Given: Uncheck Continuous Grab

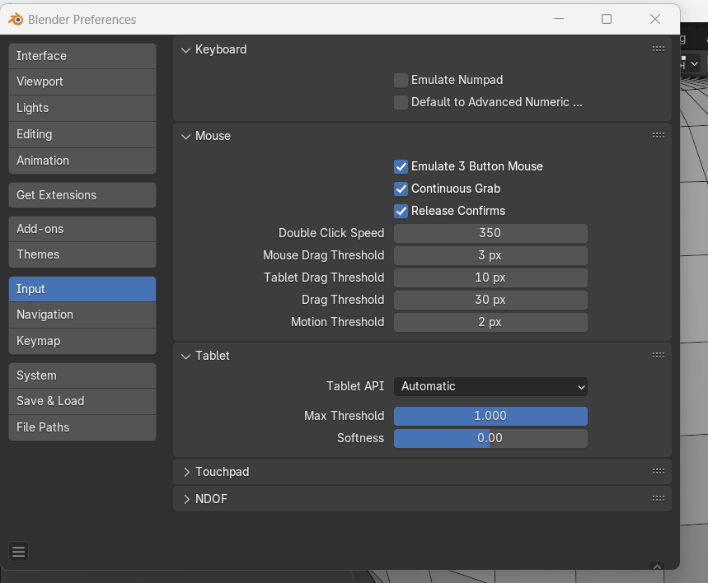Looking at the screenshot, I should pyautogui.click(x=401, y=189).
